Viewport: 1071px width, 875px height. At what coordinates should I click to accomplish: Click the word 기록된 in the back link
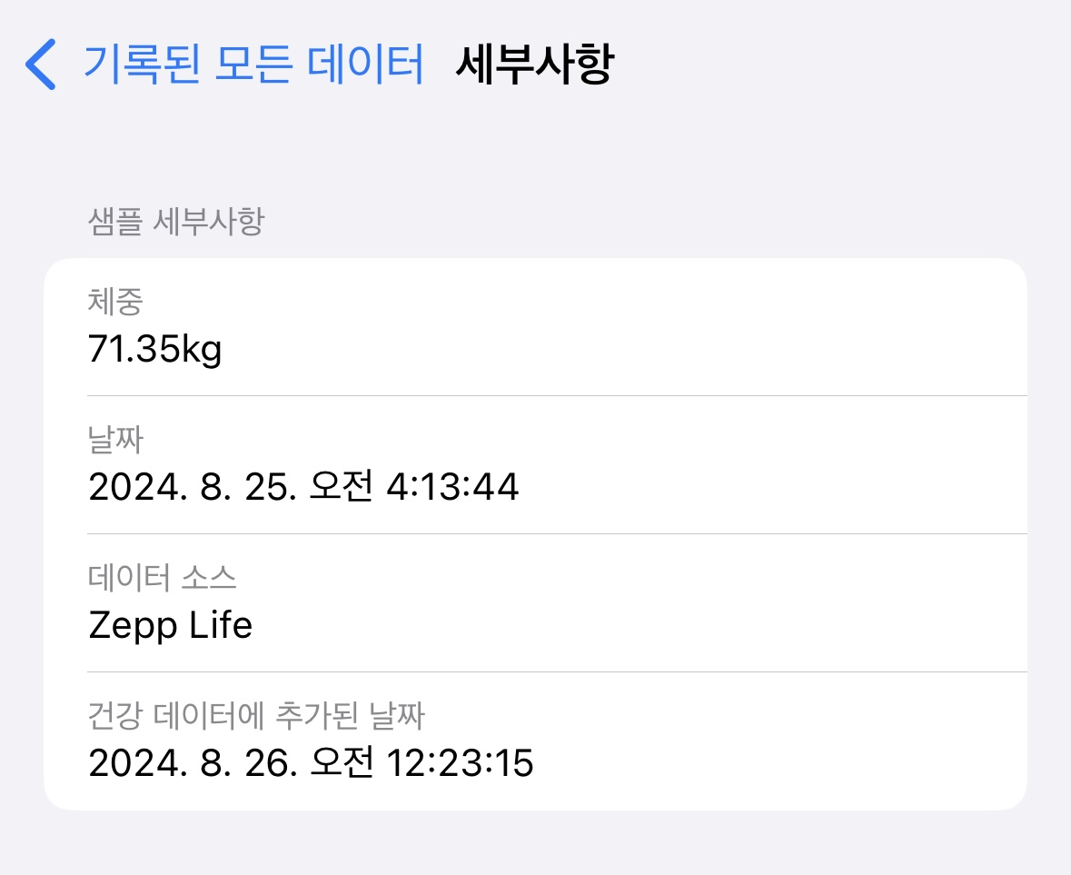click(142, 64)
